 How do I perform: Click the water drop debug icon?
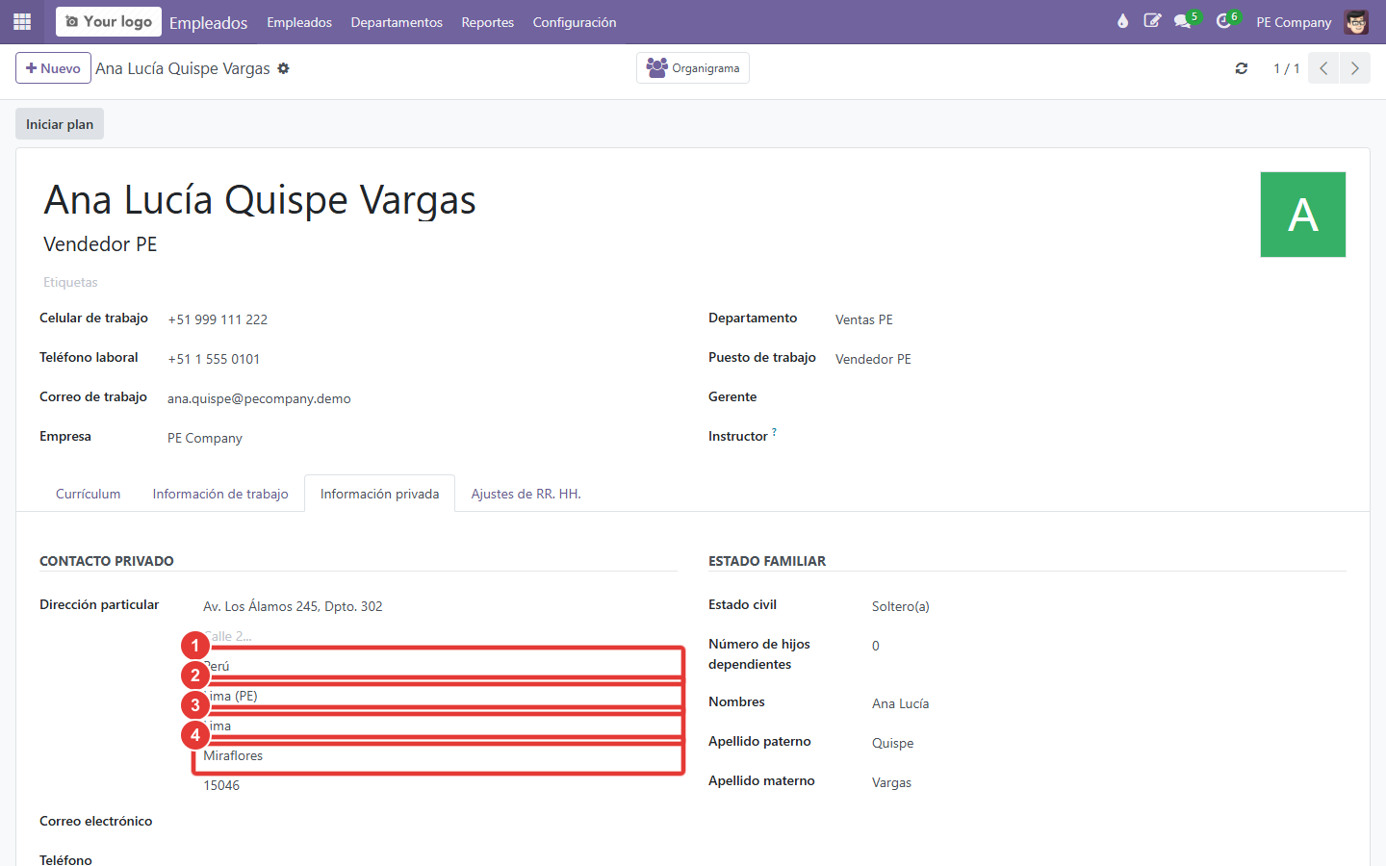tap(1122, 21)
